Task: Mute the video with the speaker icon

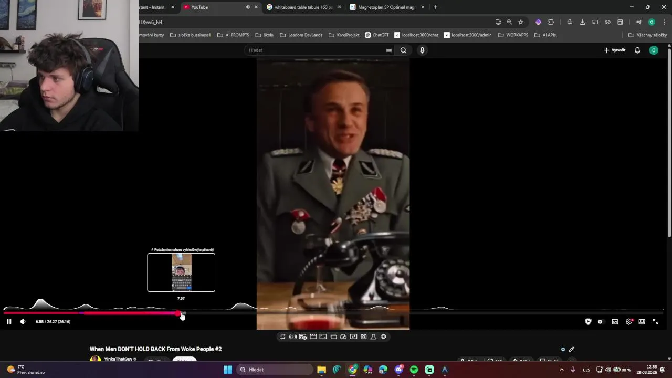Action: click(23, 322)
